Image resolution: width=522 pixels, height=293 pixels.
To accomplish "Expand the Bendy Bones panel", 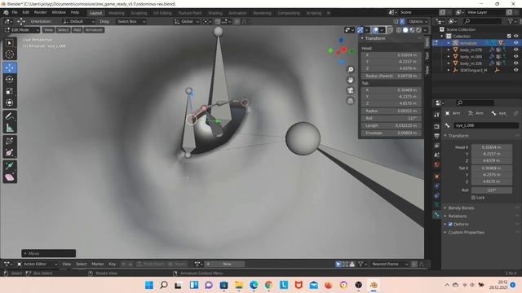I will [x=461, y=208].
